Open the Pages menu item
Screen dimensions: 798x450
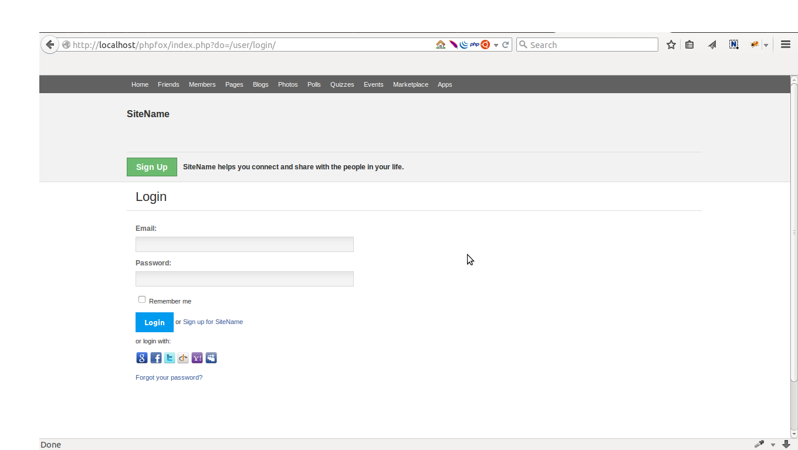coord(234,84)
